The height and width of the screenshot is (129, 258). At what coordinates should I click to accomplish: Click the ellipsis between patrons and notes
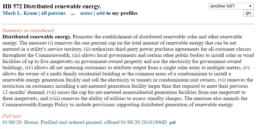point(73,14)
